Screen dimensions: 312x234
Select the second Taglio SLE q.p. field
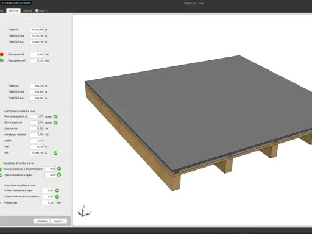point(37,98)
